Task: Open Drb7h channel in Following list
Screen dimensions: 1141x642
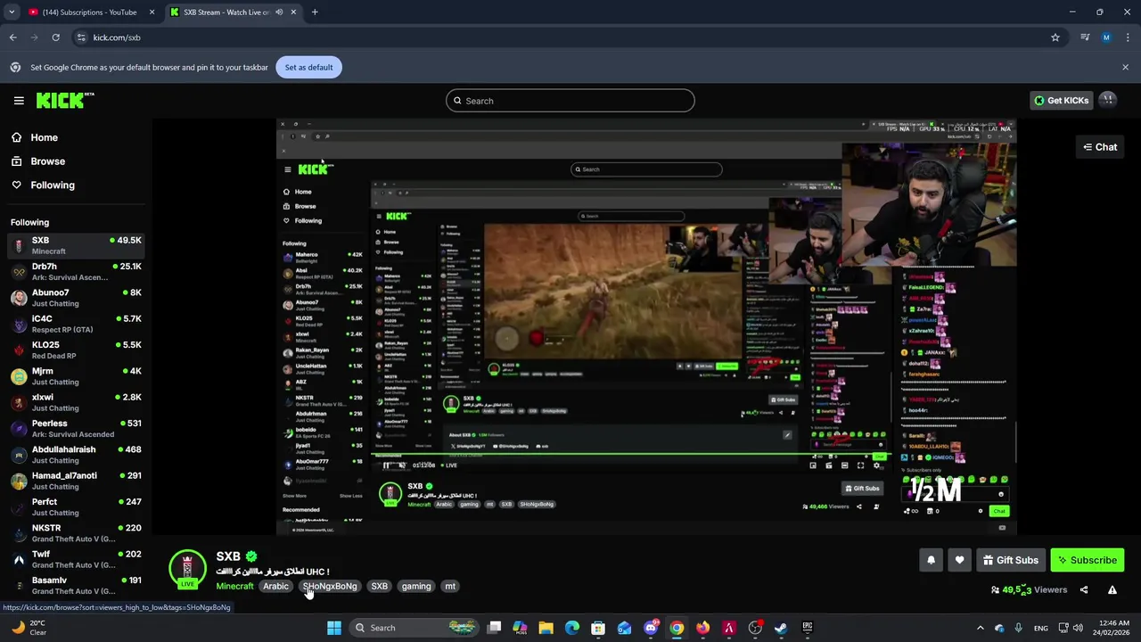Action: point(77,272)
